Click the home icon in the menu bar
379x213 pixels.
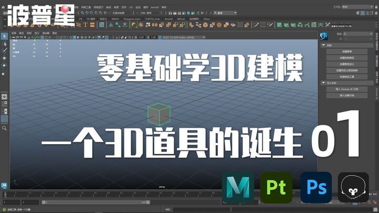[x=3, y=7]
